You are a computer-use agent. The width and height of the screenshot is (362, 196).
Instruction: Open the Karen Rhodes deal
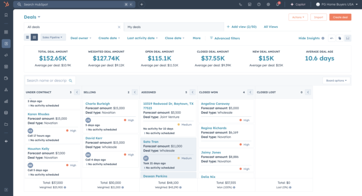point(38,114)
